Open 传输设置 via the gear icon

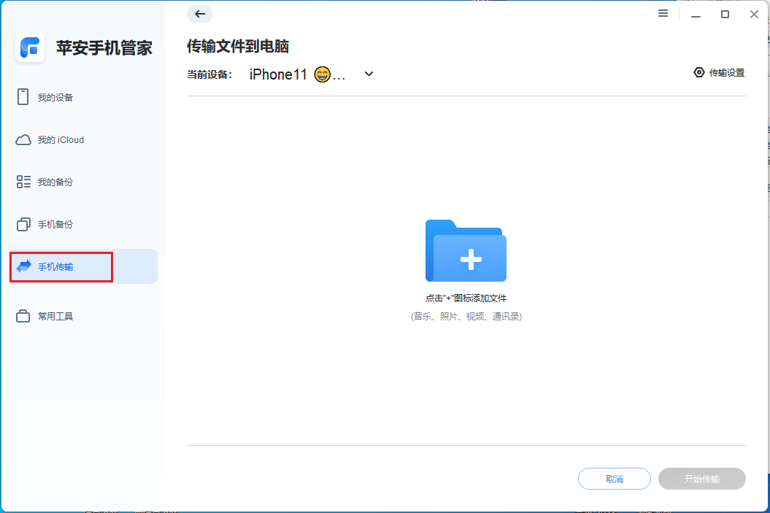718,72
